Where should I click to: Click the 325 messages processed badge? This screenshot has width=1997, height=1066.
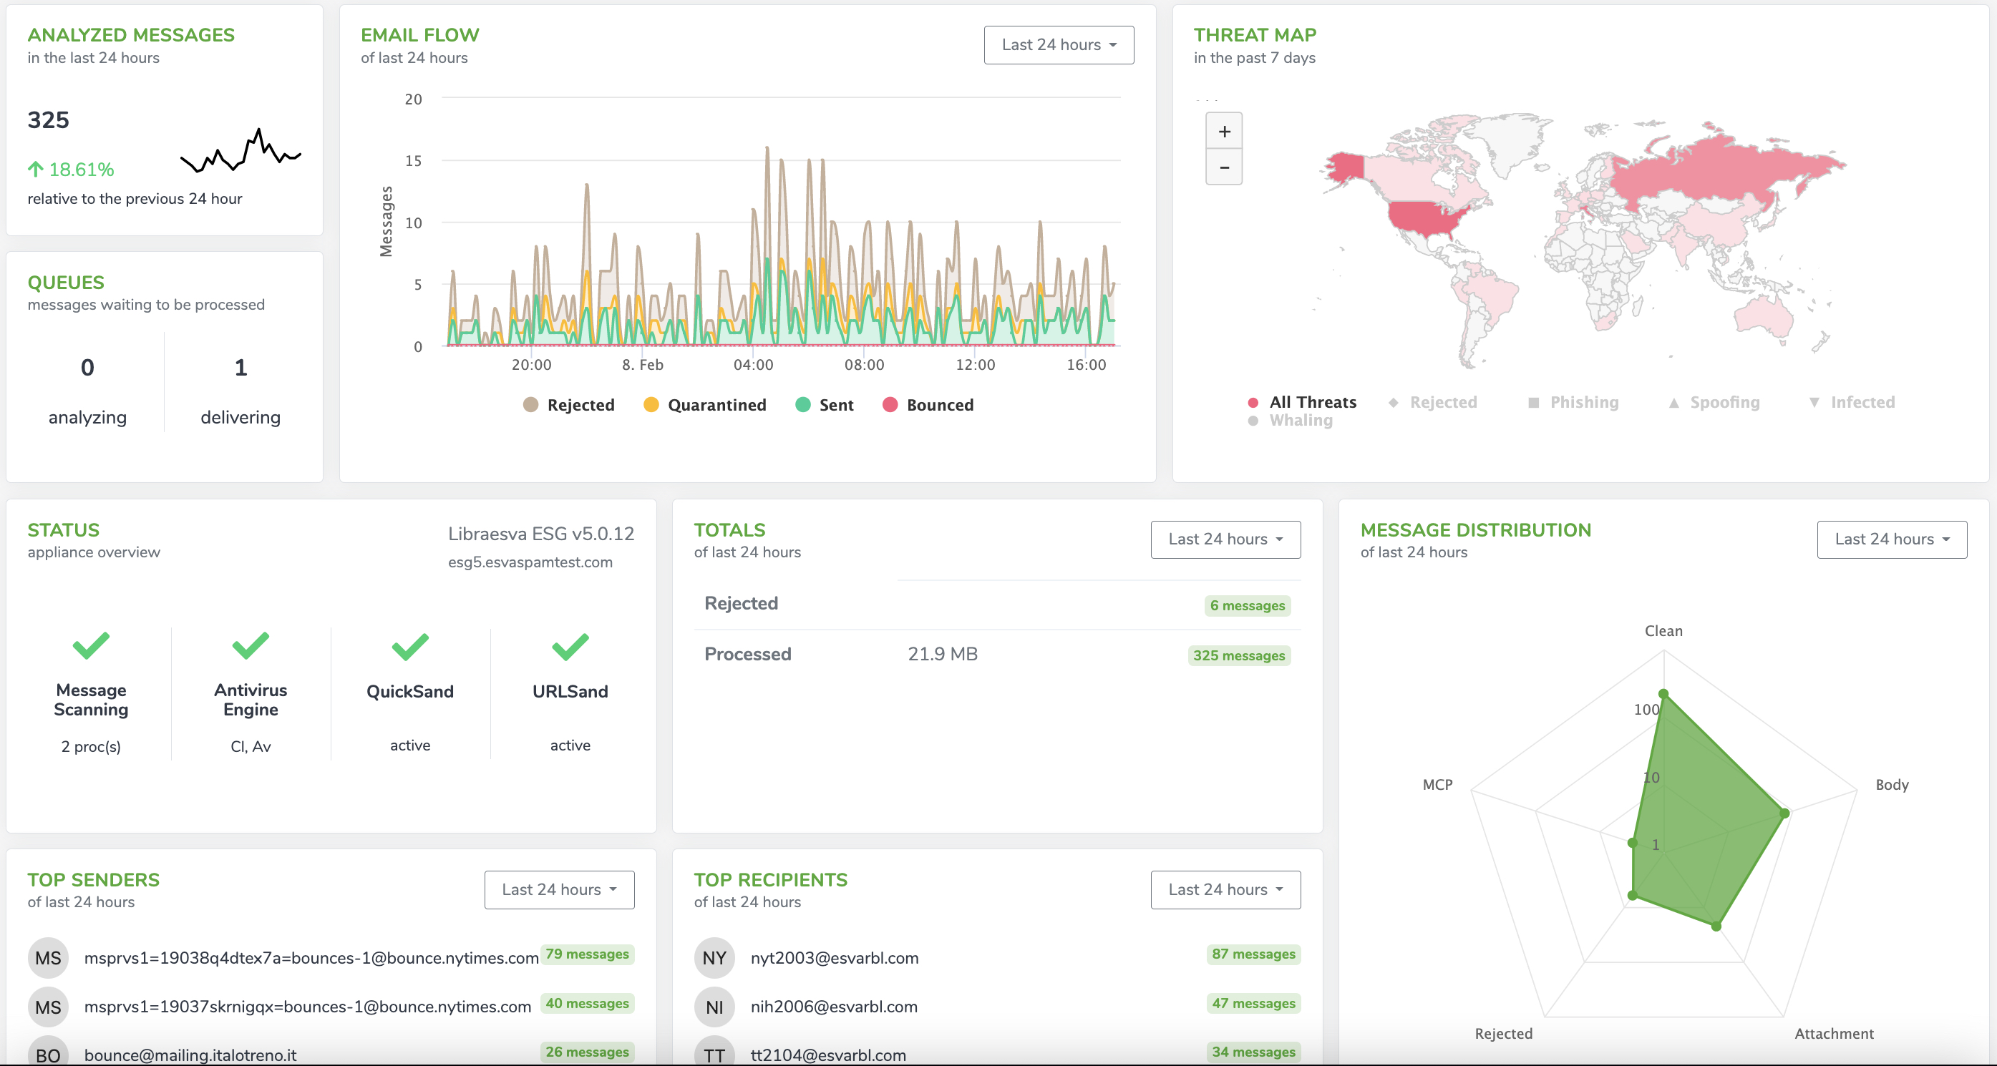(1238, 655)
